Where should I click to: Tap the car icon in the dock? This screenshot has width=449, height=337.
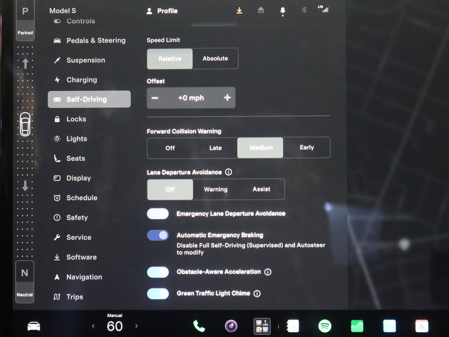[x=34, y=326]
